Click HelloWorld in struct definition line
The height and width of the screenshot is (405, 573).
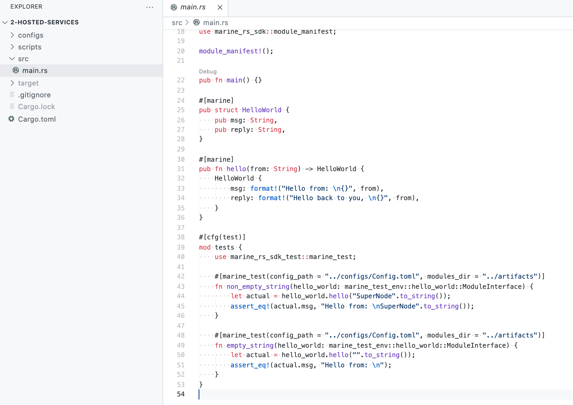[262, 110]
